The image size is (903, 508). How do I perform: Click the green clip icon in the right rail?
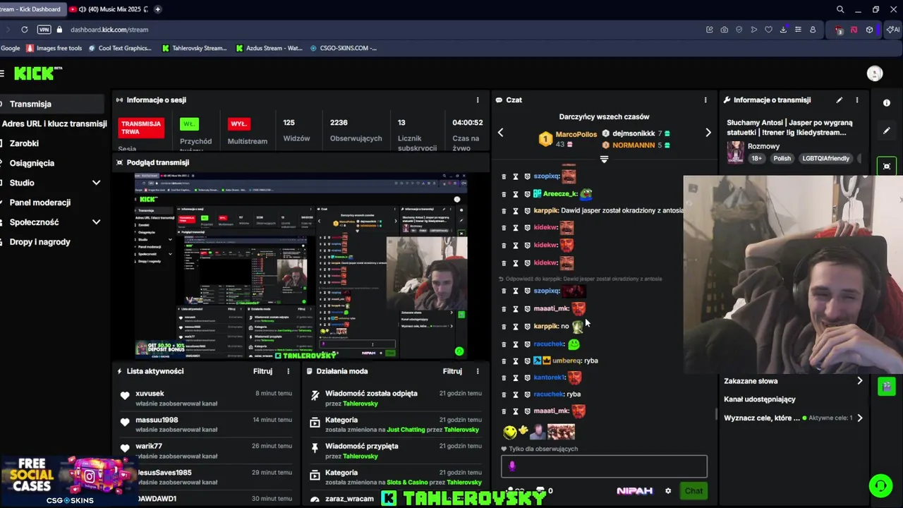click(887, 386)
